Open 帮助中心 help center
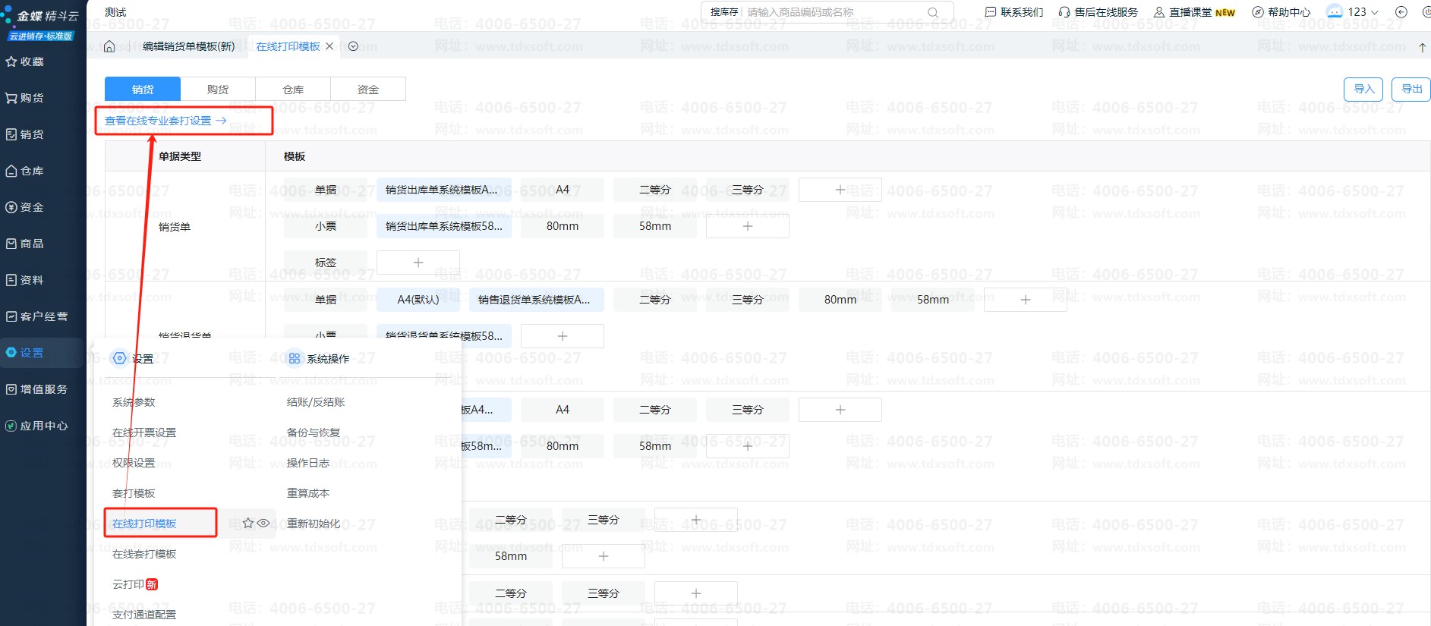The height and width of the screenshot is (626, 1431). [x=1281, y=12]
